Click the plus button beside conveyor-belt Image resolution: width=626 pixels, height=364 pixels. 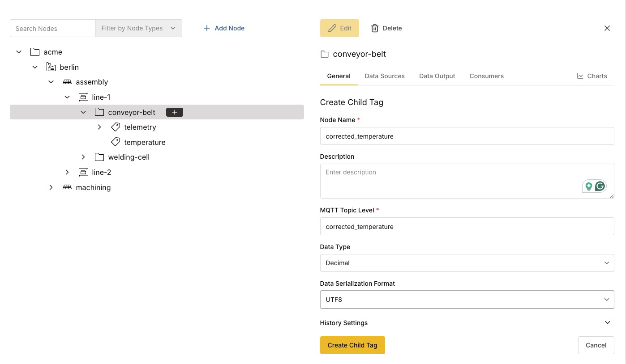(x=175, y=112)
